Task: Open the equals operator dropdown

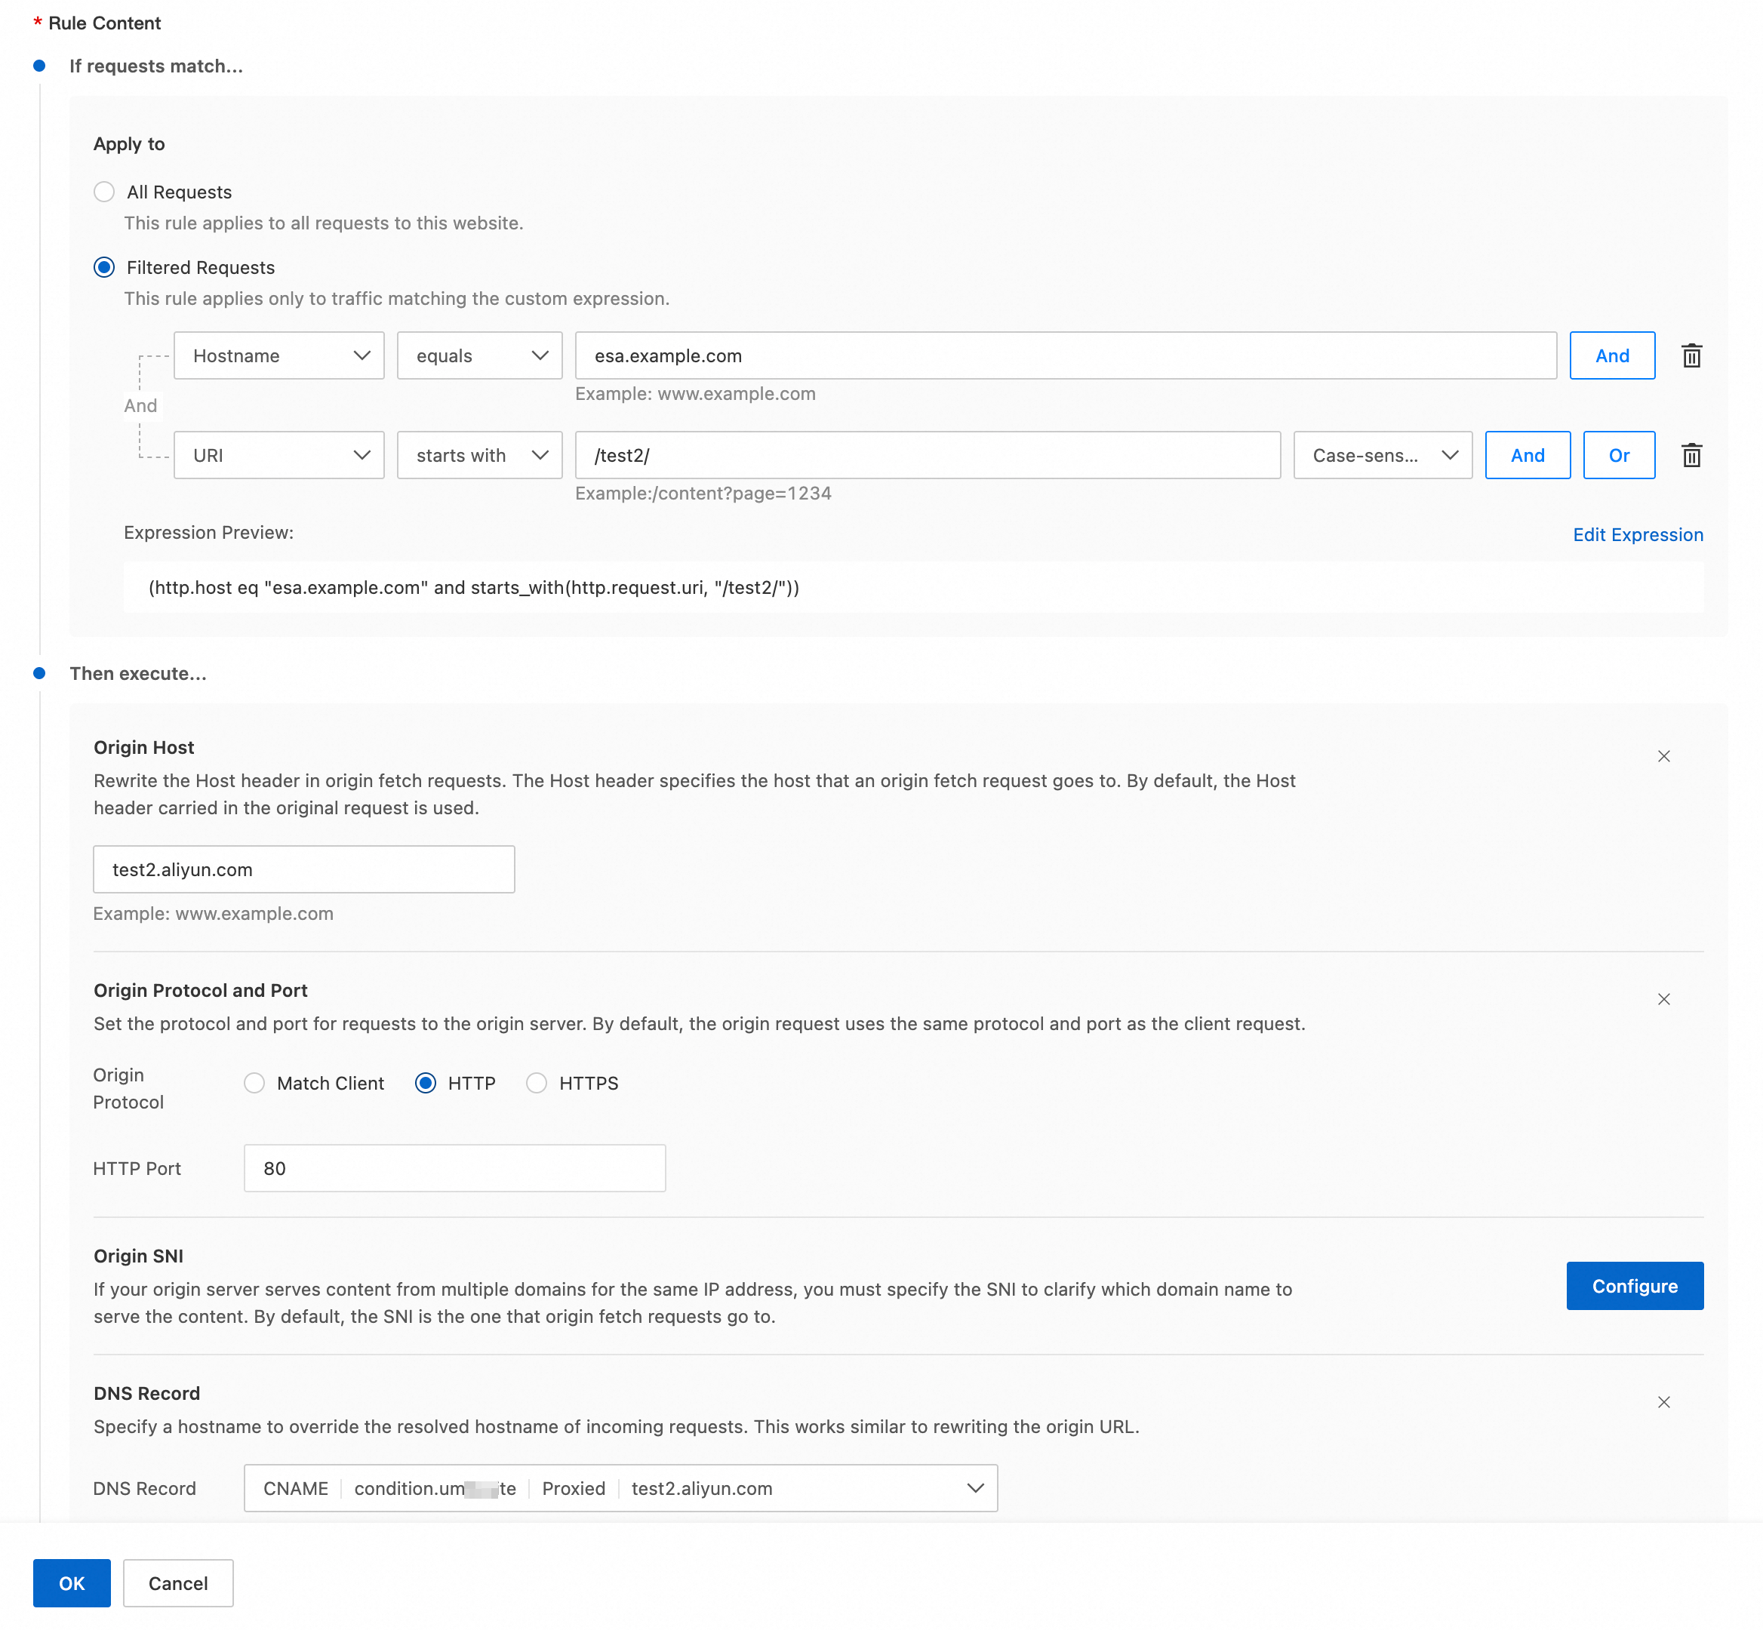Action: (479, 355)
